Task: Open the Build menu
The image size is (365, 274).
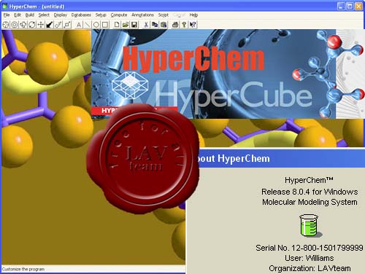Action: point(30,15)
